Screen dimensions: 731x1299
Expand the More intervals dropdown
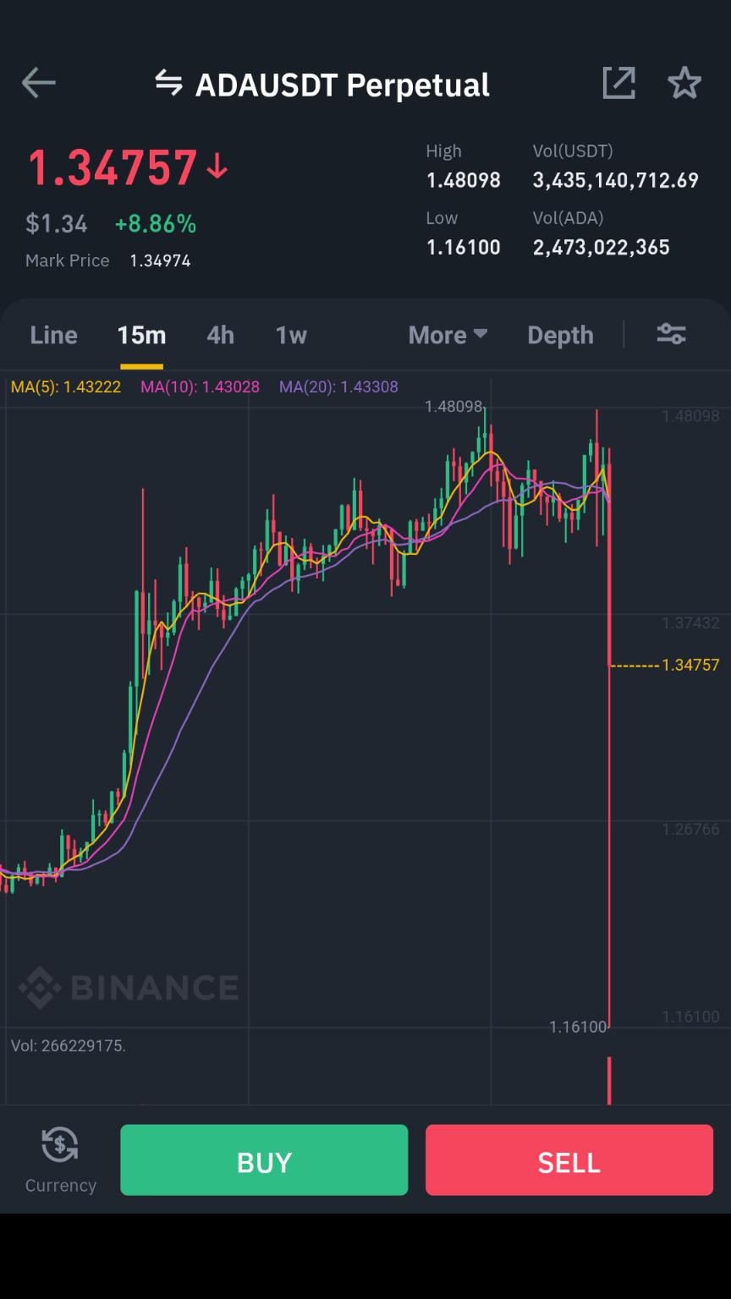tap(448, 335)
